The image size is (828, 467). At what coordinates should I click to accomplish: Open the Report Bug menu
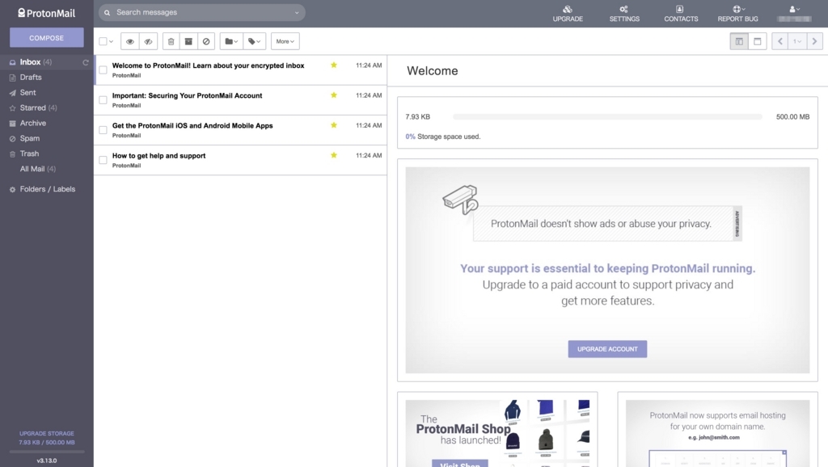point(737,14)
